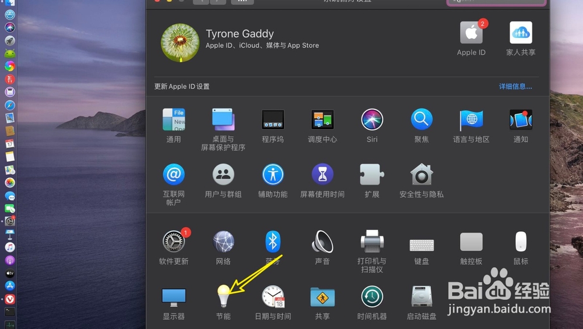583x329 pixels.
Task: Open the 键盘 (Keyboard) pane
Action: point(422,245)
